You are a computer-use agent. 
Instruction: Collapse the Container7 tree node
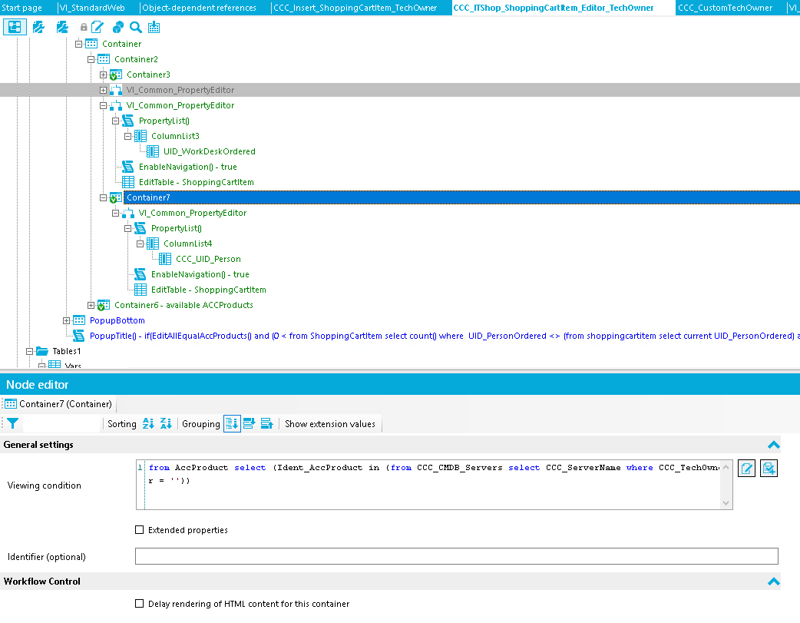pyautogui.click(x=103, y=197)
